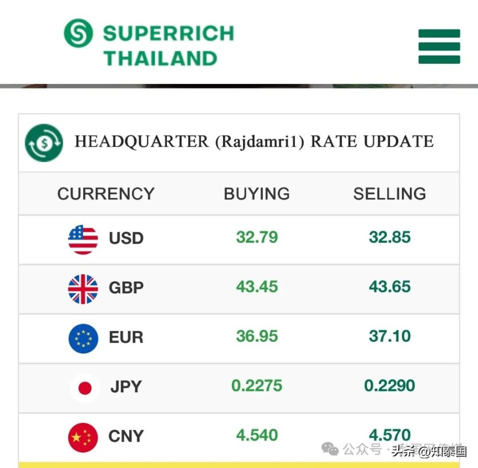Click the SELLING column header
This screenshot has width=478, height=468.
pyautogui.click(x=389, y=193)
